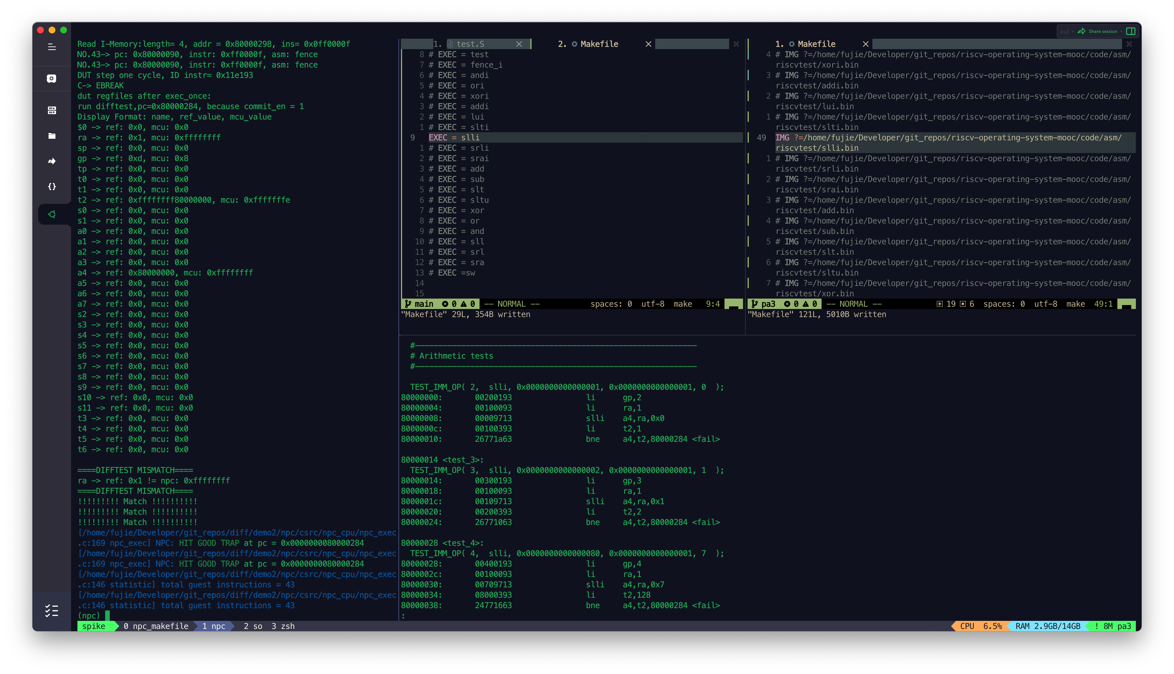Click the '# EXEC =sw' line

coord(451,273)
